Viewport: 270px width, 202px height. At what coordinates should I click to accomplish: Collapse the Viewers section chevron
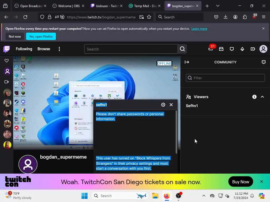[262, 97]
